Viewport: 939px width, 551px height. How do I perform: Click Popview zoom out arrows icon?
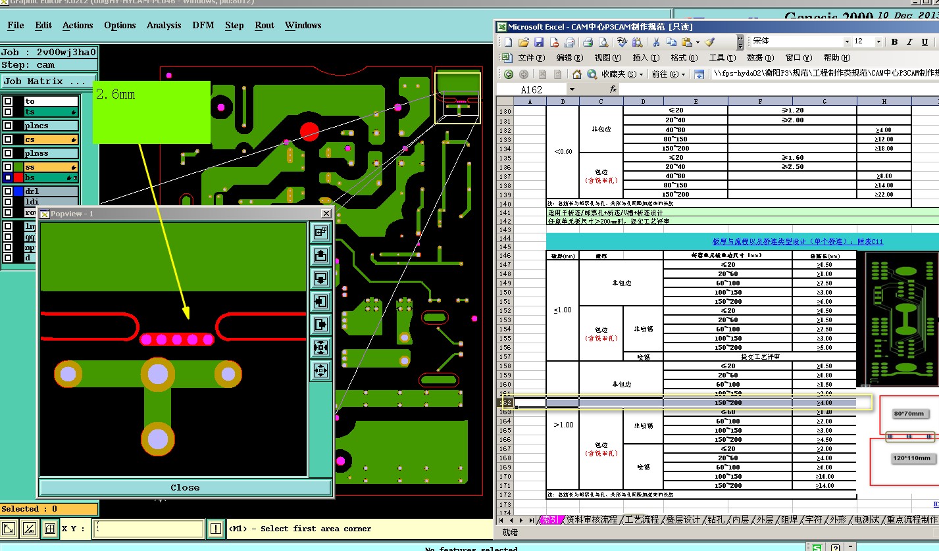tap(321, 347)
